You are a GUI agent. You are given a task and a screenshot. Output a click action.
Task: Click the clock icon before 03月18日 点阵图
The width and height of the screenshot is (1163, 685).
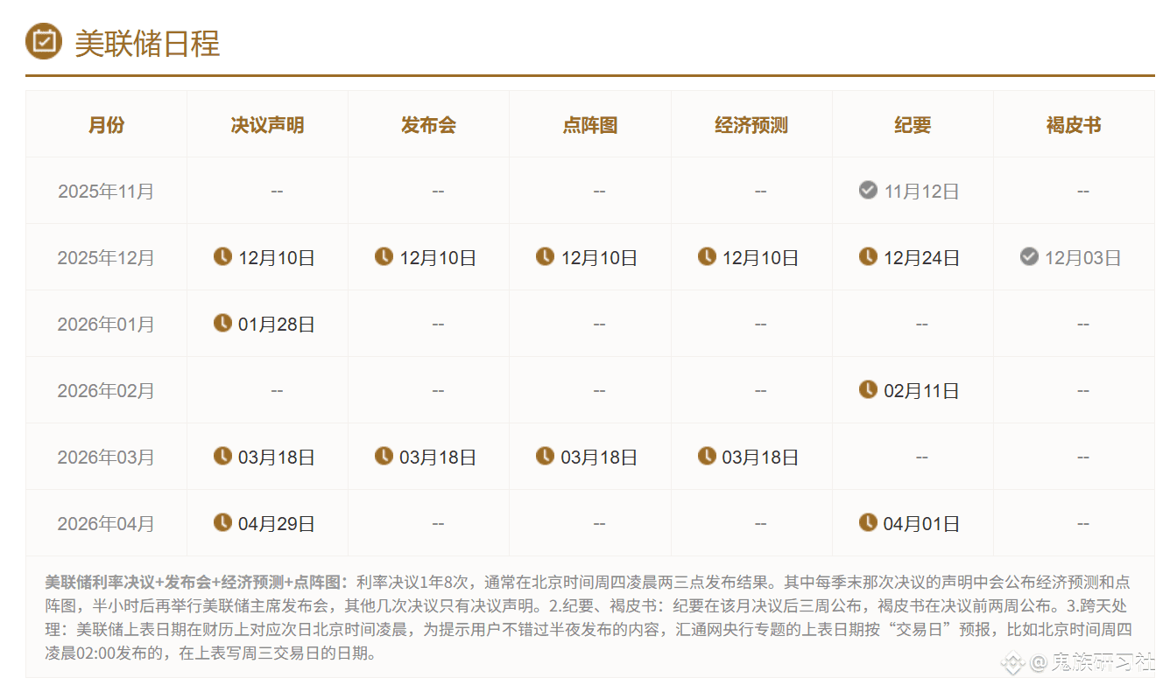[545, 456]
